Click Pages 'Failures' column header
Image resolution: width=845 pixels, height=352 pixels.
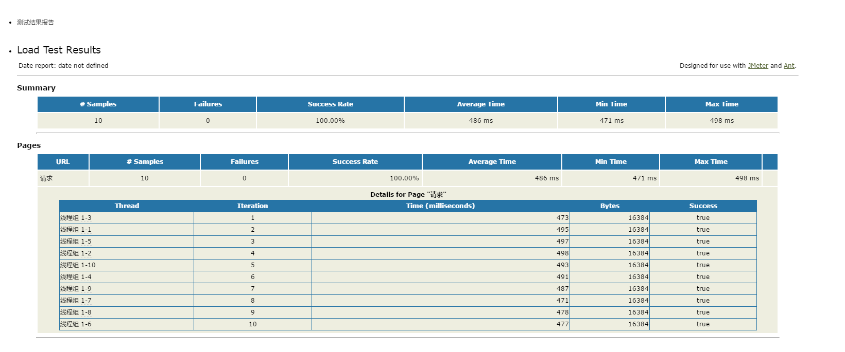(x=245, y=162)
